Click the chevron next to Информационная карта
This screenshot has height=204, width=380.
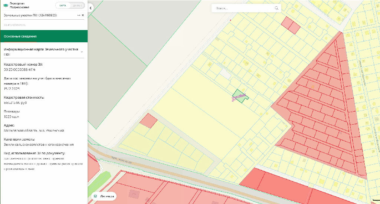pos(82,52)
